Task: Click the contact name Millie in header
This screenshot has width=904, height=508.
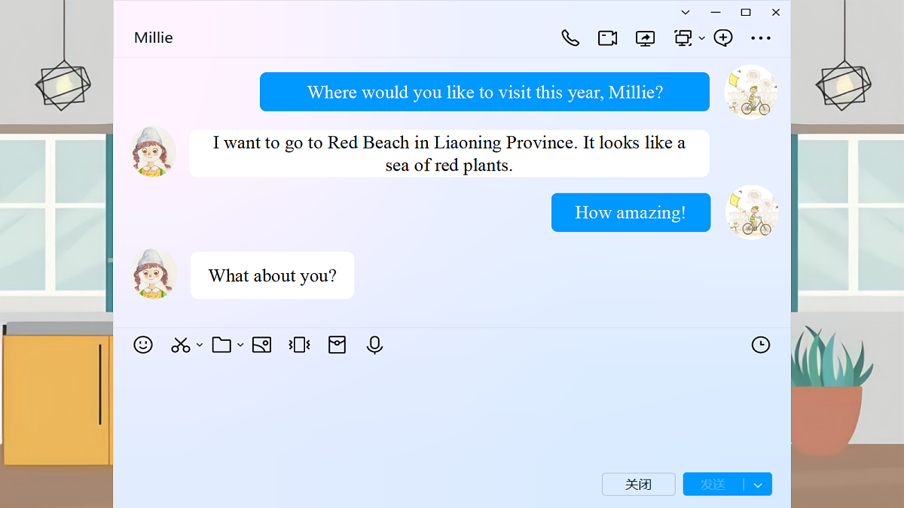Action: pyautogui.click(x=154, y=38)
